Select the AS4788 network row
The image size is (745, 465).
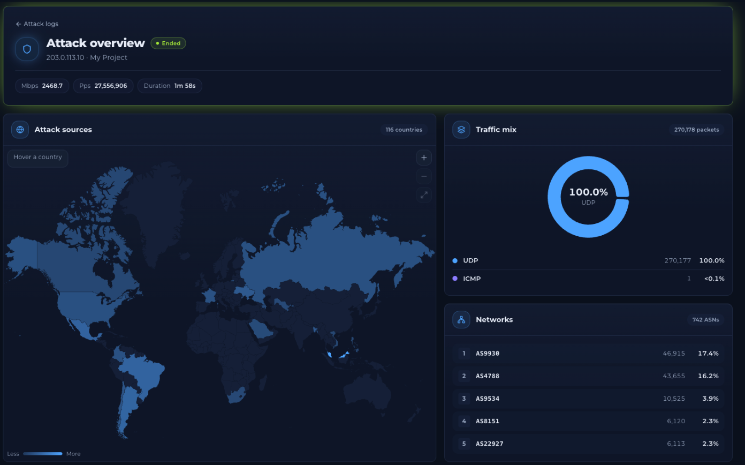click(x=588, y=376)
